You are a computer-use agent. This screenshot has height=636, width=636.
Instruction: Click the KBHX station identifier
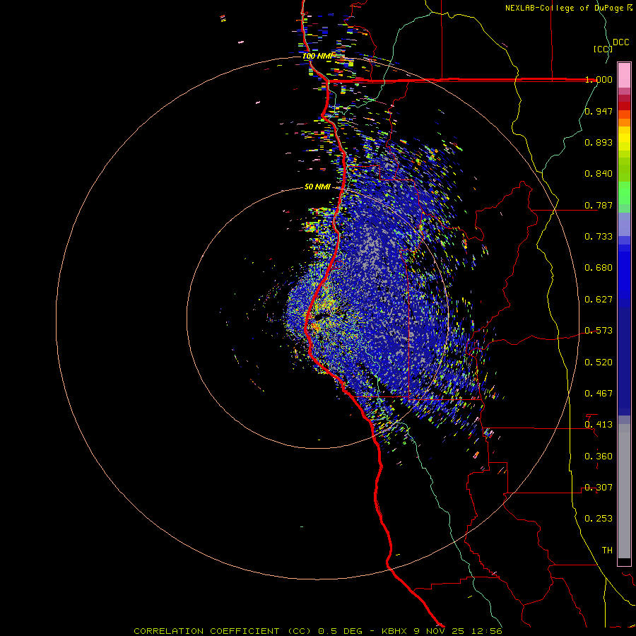coord(394,631)
